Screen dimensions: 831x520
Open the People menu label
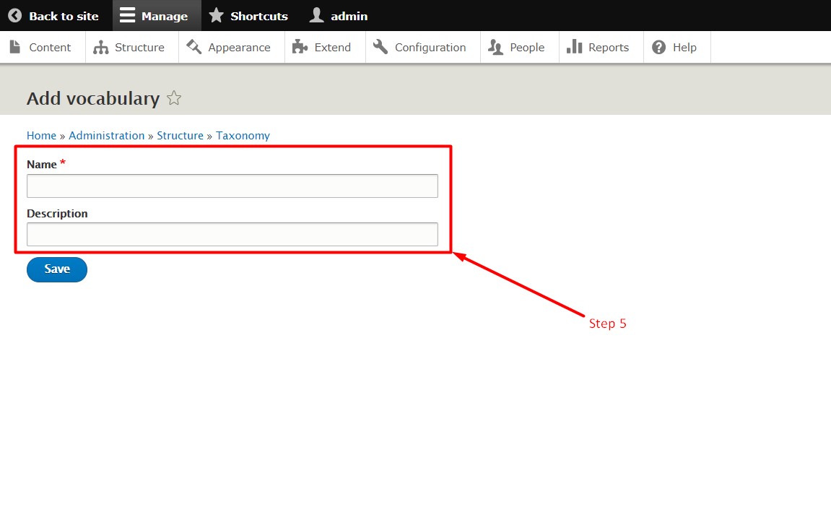pyautogui.click(x=527, y=48)
